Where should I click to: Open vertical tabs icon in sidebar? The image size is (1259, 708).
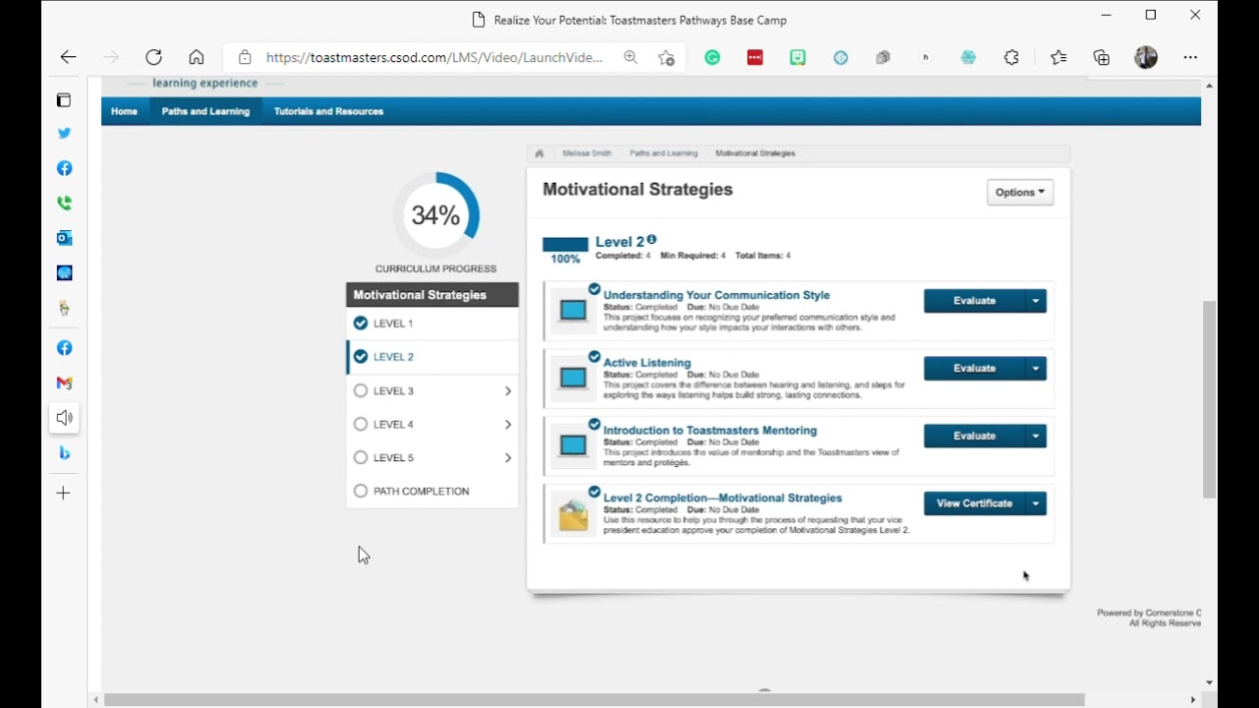click(x=64, y=100)
